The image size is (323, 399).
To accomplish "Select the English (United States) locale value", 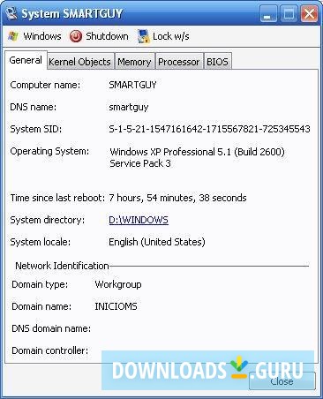I will click(157, 242).
